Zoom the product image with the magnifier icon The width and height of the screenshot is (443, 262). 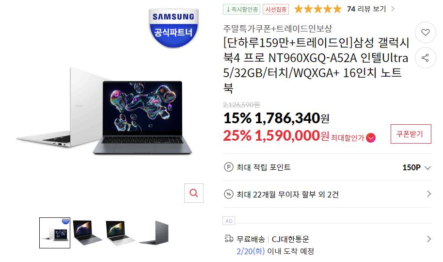(x=194, y=193)
